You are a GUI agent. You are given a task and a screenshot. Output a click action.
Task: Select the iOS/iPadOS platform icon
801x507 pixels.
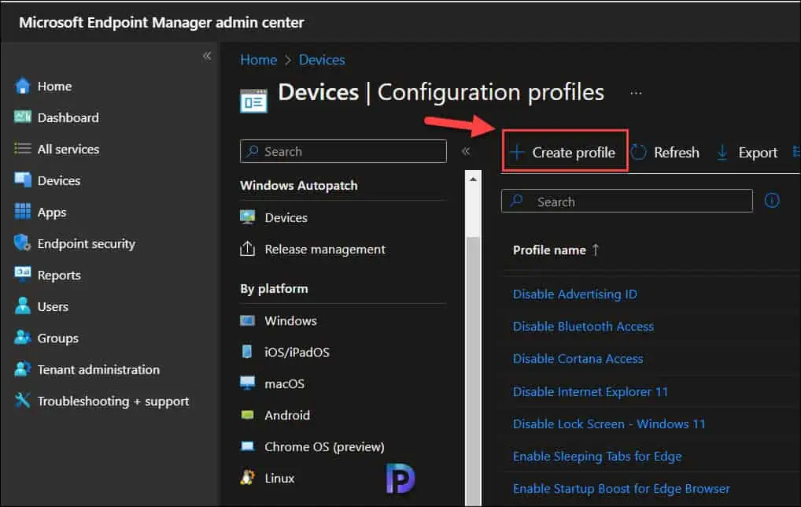(247, 352)
